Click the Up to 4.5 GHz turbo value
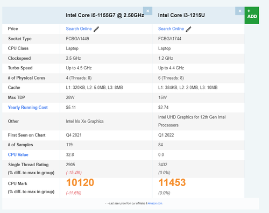 [79, 68]
